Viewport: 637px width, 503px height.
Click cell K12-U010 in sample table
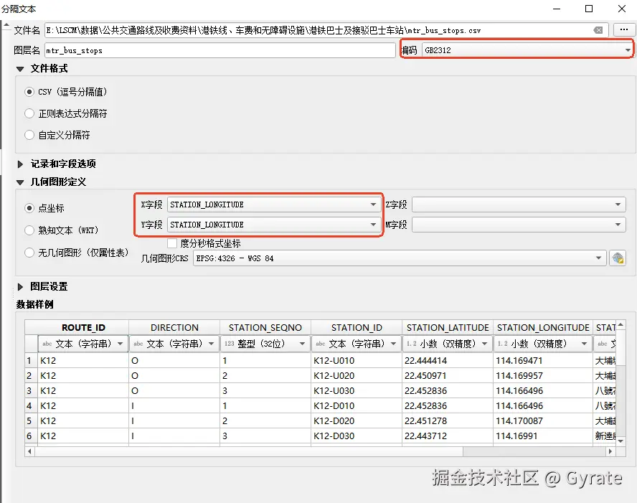coord(357,360)
